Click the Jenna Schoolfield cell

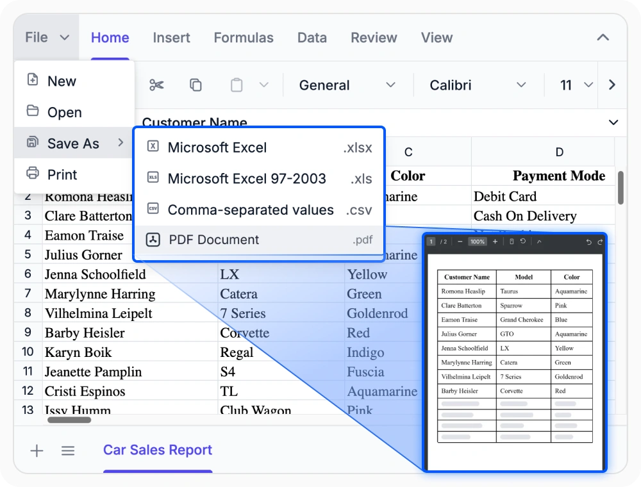tap(130, 274)
